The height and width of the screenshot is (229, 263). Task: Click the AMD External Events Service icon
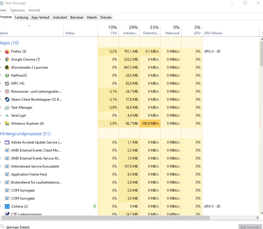pos(7,158)
